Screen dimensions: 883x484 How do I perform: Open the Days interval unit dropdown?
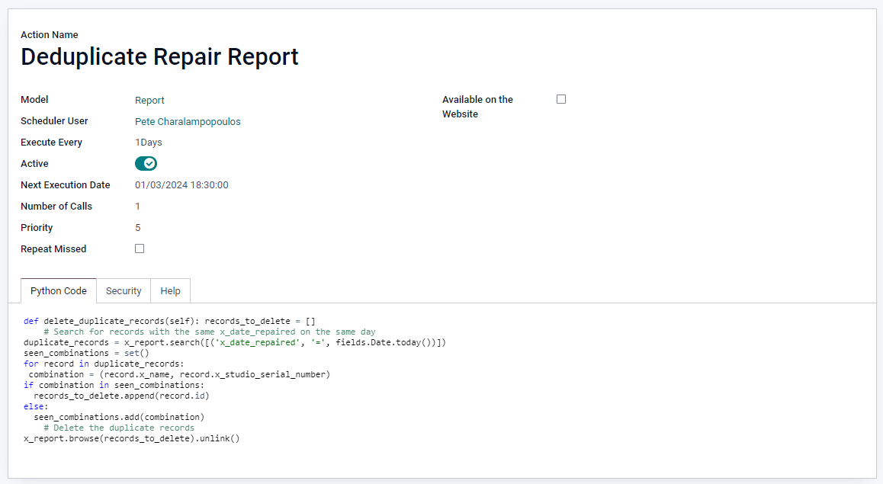(x=152, y=143)
